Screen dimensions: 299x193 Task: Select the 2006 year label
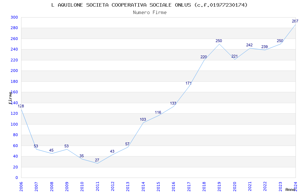pyautogui.click(x=21, y=186)
